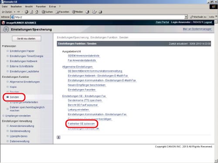Click the address bar URL field
The image size is (218, 163).
point(98,17)
